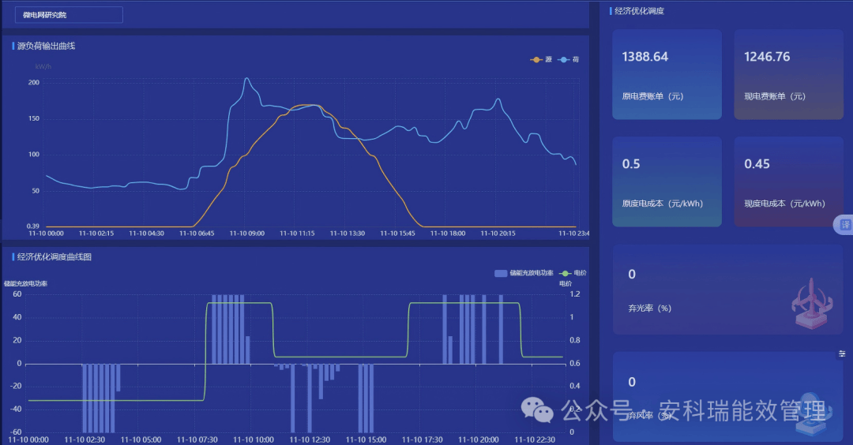Select the 源负荷输出曲线 panel title
This screenshot has width=853, height=445.
click(46, 46)
